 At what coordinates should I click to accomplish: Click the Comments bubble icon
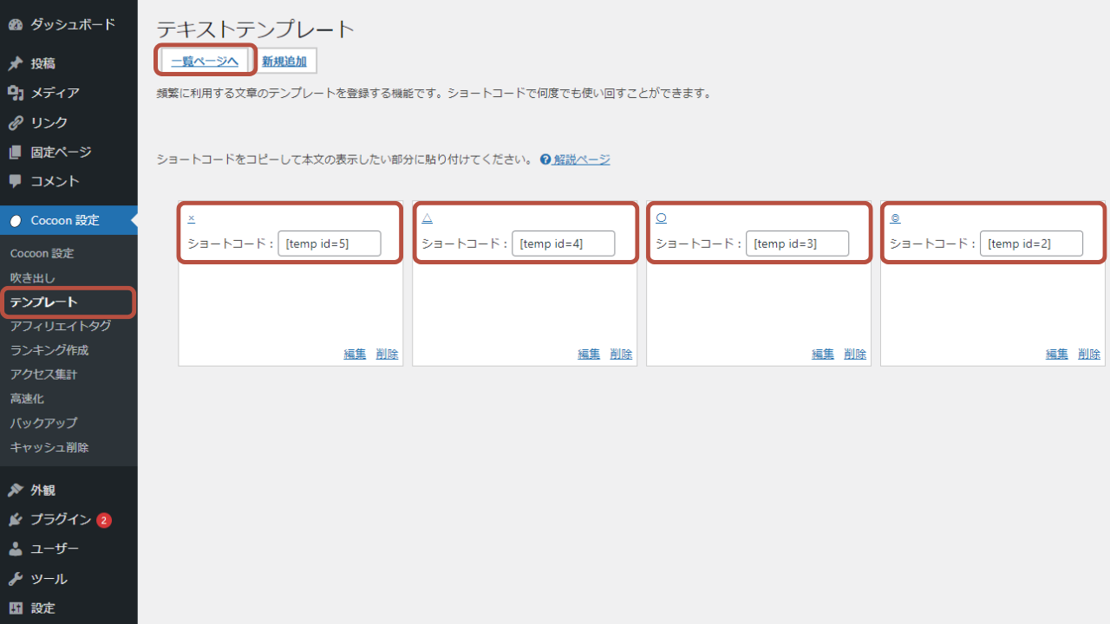pos(16,181)
